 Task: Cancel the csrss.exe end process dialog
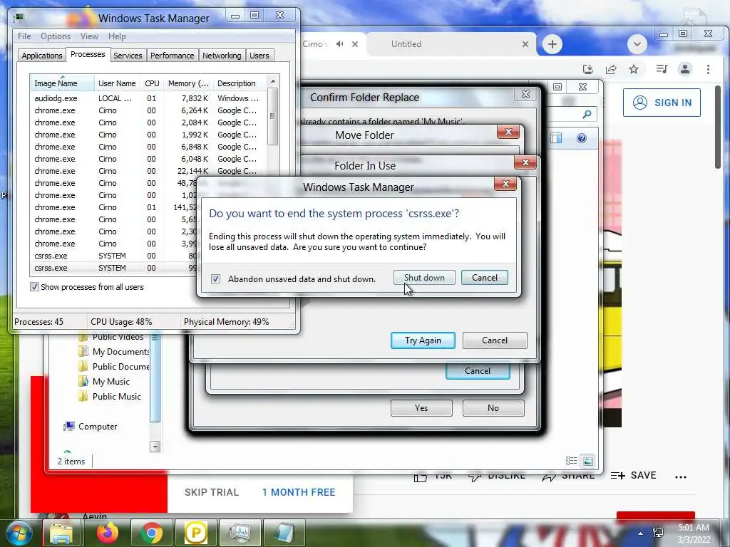coord(485,278)
